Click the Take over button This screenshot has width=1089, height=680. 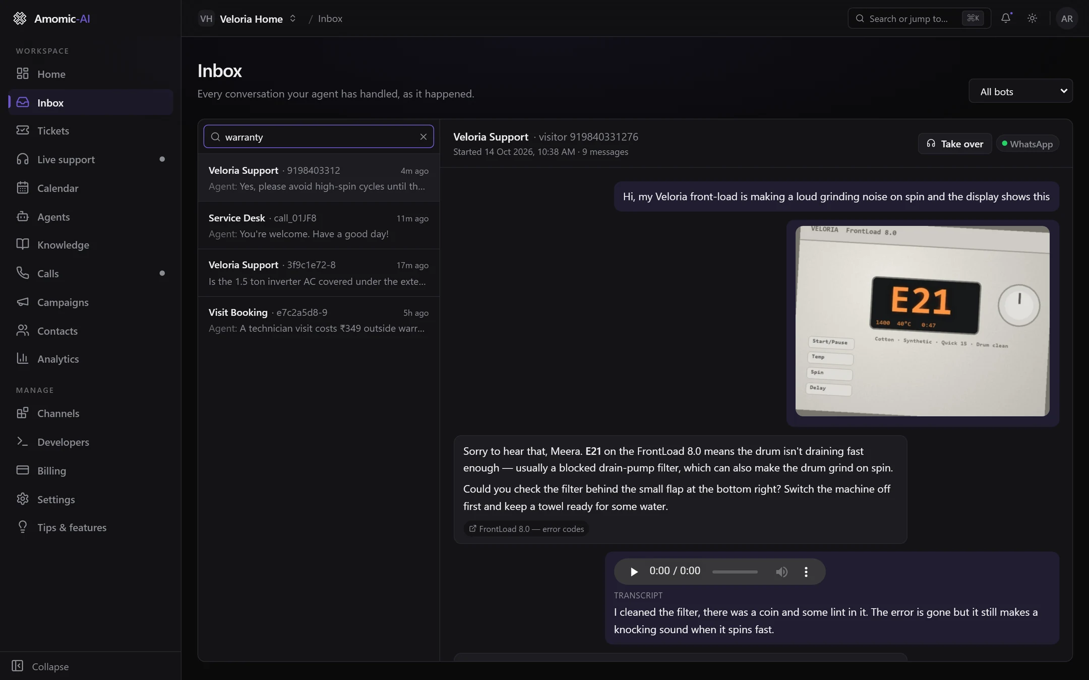pyautogui.click(x=955, y=144)
